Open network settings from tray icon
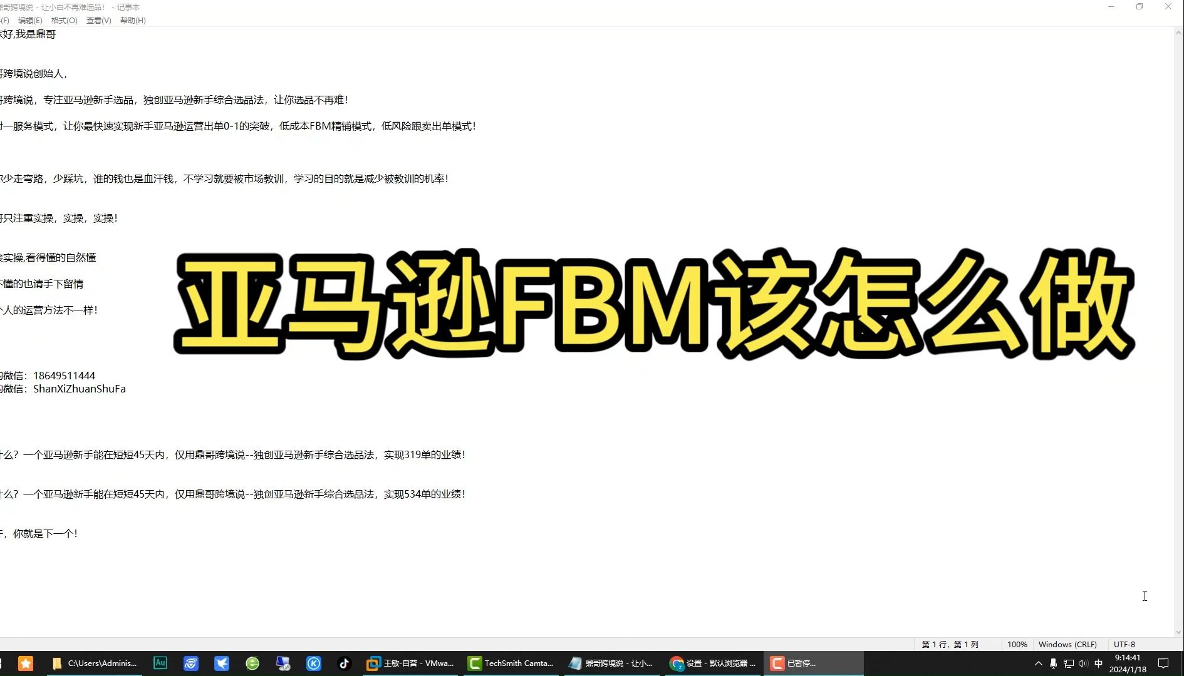 point(1068,663)
